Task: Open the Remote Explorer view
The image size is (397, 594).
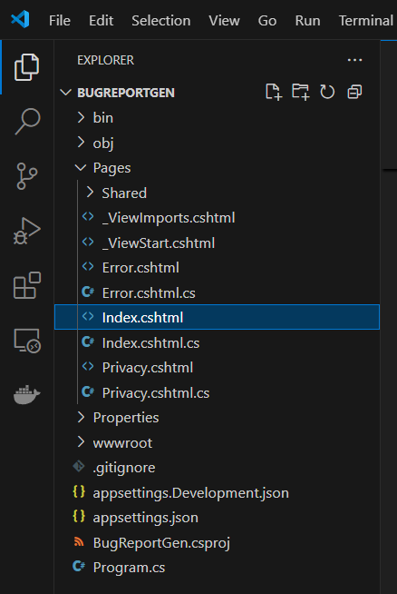Action: [x=27, y=341]
